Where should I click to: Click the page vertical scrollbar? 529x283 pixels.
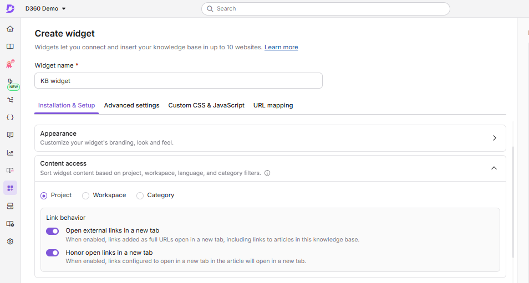point(513,202)
